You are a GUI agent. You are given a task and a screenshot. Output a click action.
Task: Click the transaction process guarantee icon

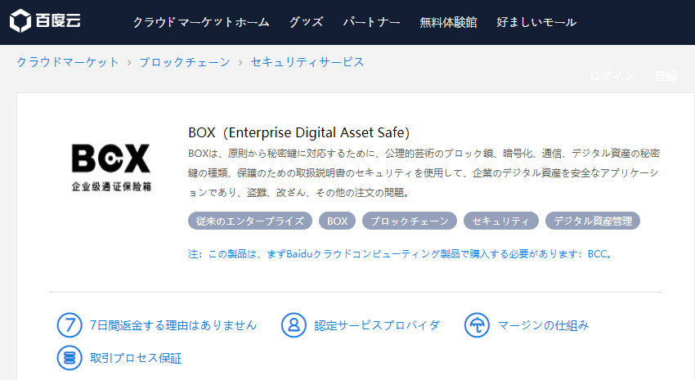pos(69,358)
